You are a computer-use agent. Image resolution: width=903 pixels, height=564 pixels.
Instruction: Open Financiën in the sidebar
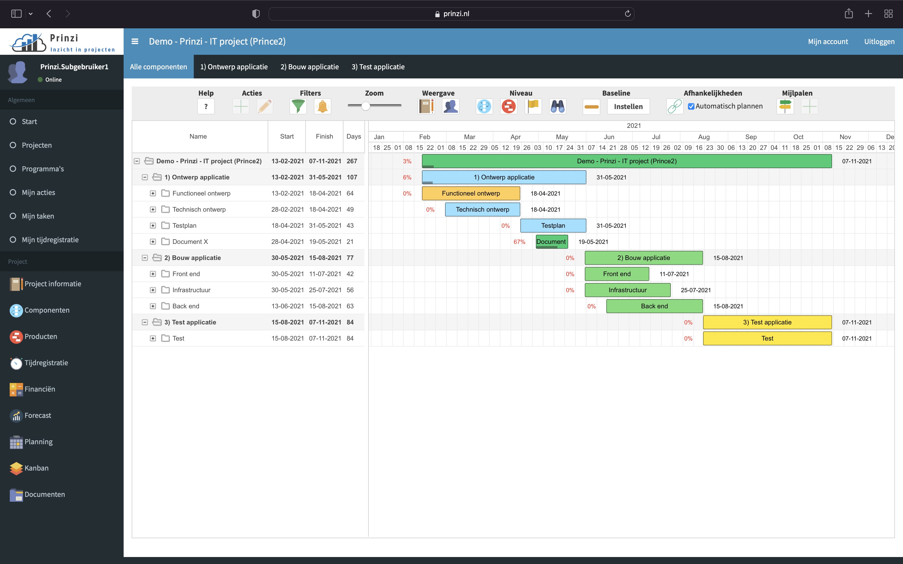[x=33, y=389]
